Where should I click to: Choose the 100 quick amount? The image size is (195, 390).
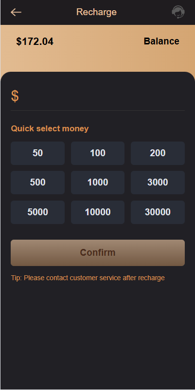click(98, 153)
